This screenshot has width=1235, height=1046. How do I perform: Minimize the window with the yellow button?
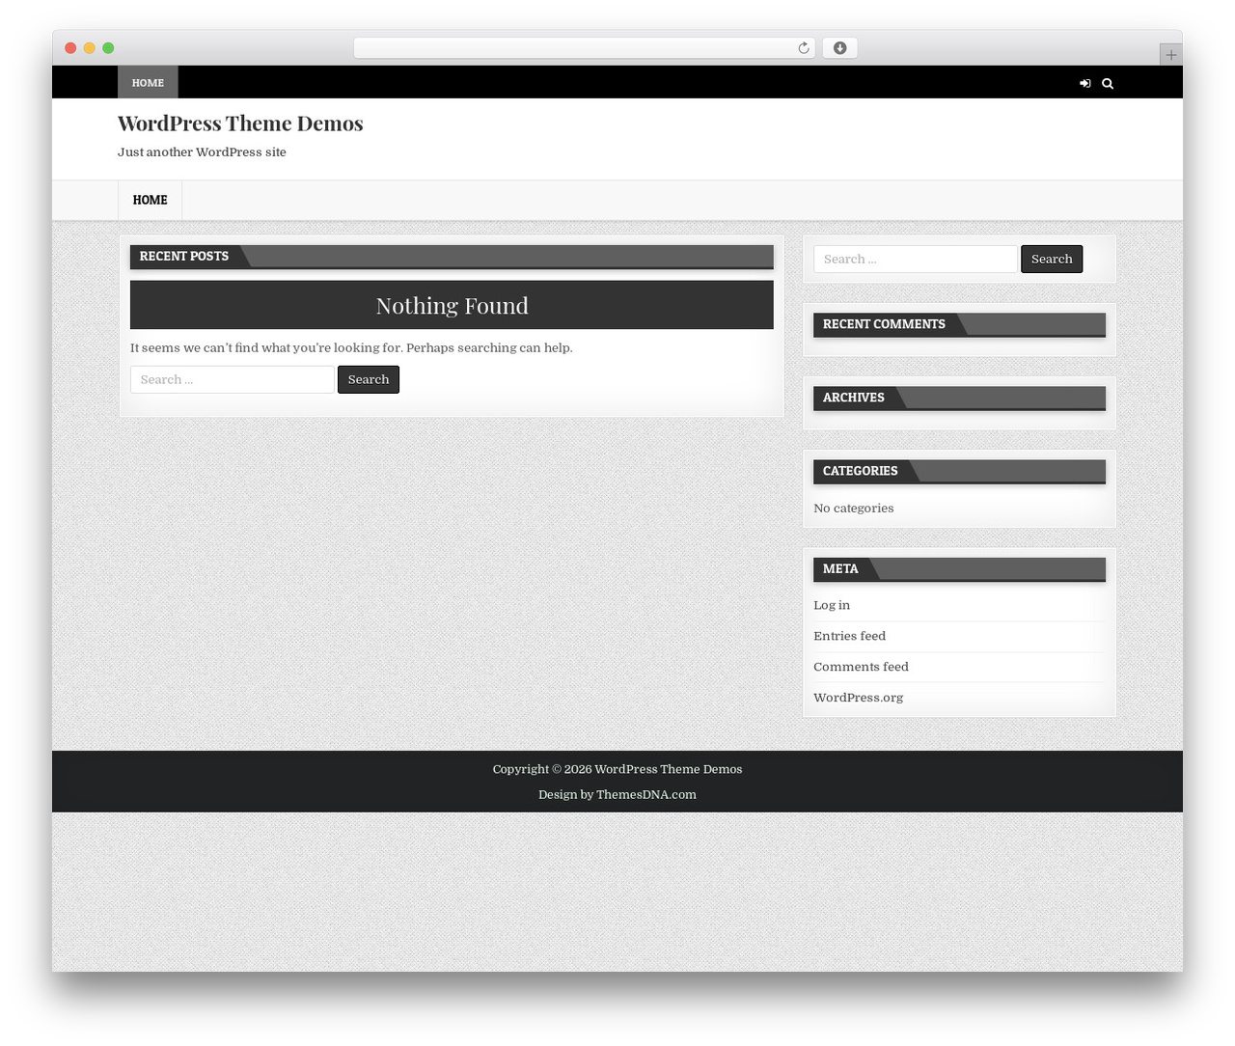tap(90, 48)
